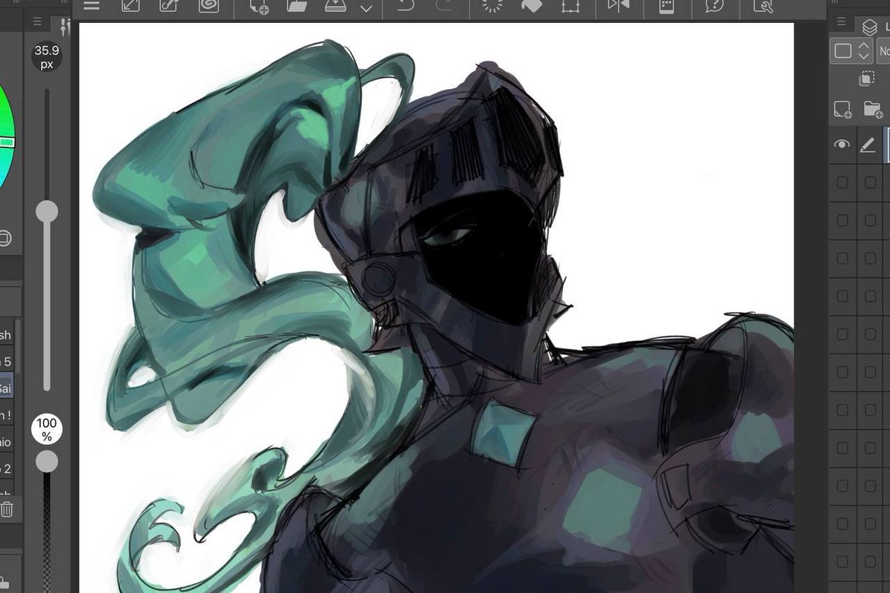Save the artwork with the Save icon

(336, 6)
